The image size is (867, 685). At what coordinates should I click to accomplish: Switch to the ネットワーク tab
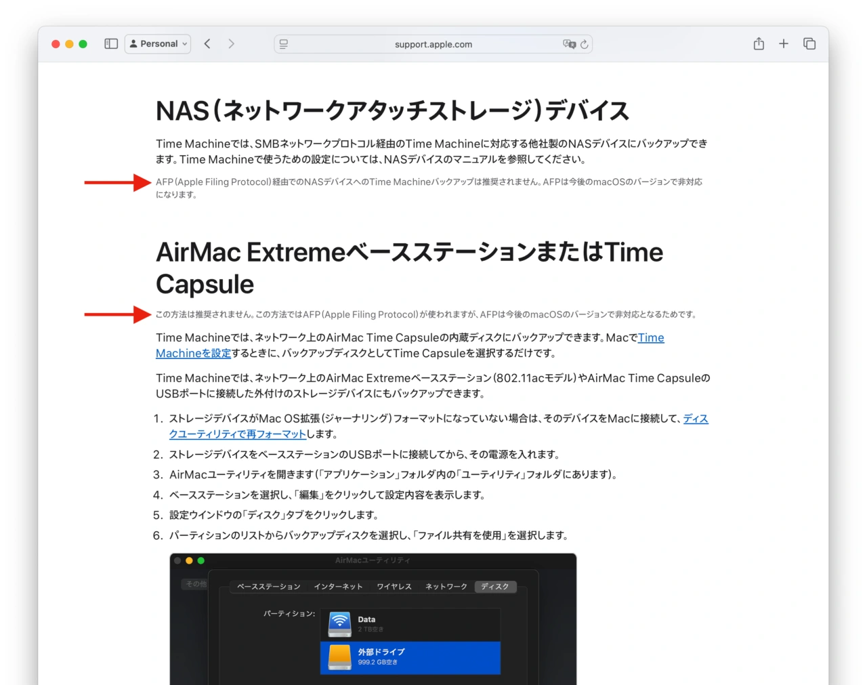(445, 586)
